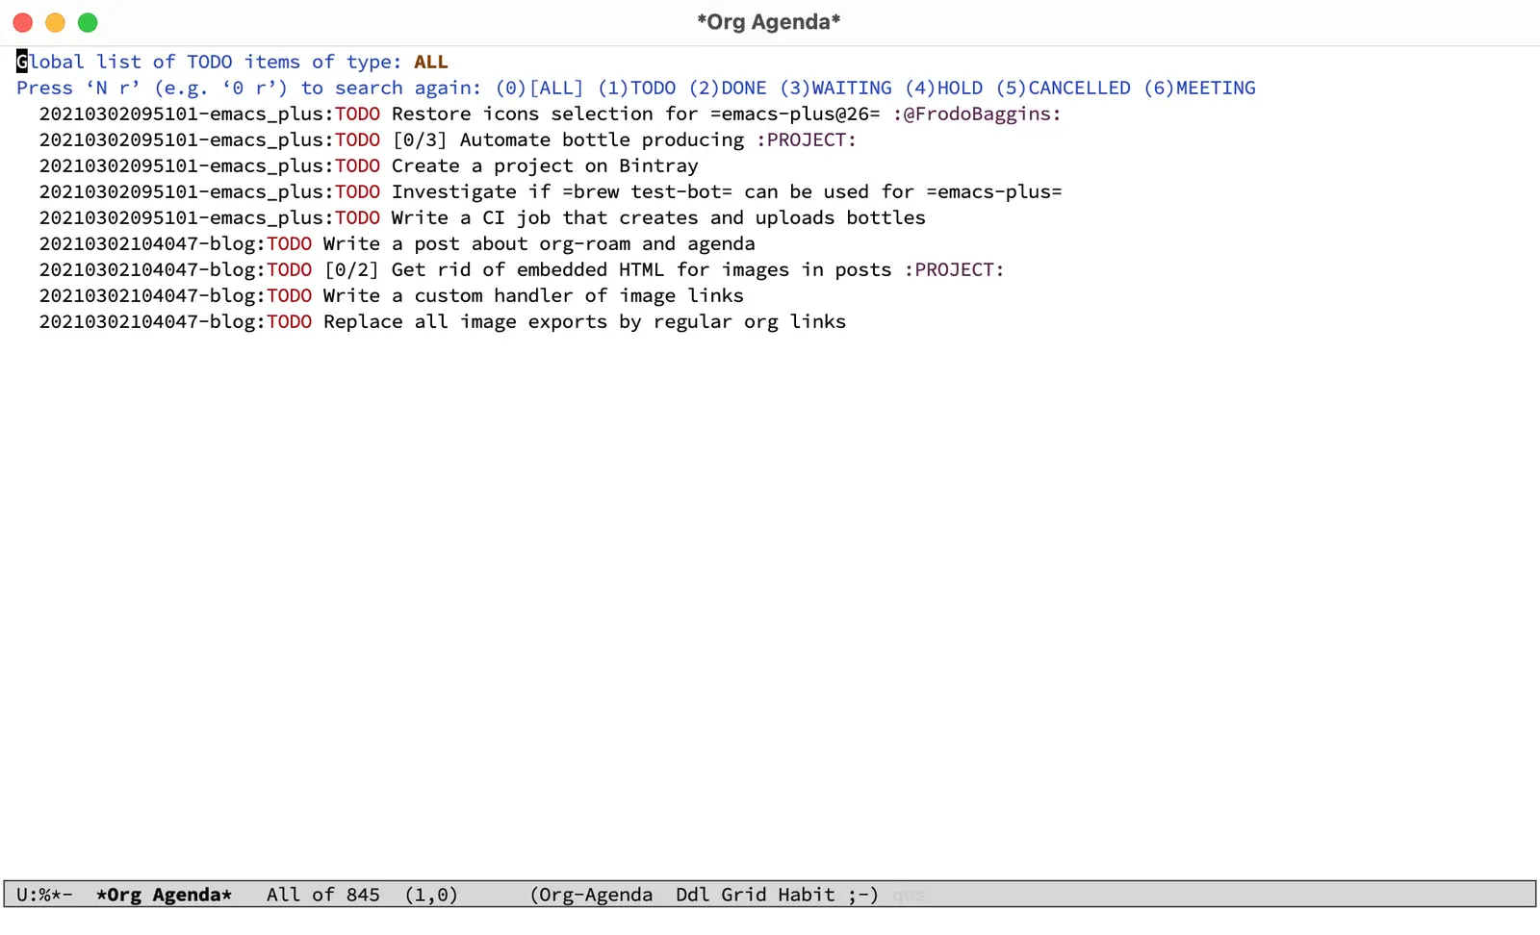Select 'Replace all image exports' task

pyautogui.click(x=584, y=322)
